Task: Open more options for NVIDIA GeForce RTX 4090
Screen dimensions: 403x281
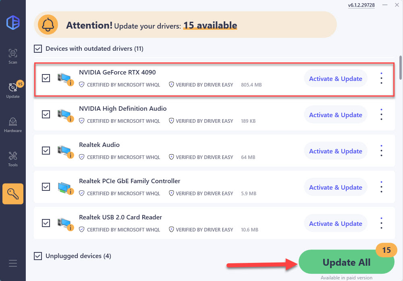Action: pyautogui.click(x=381, y=79)
